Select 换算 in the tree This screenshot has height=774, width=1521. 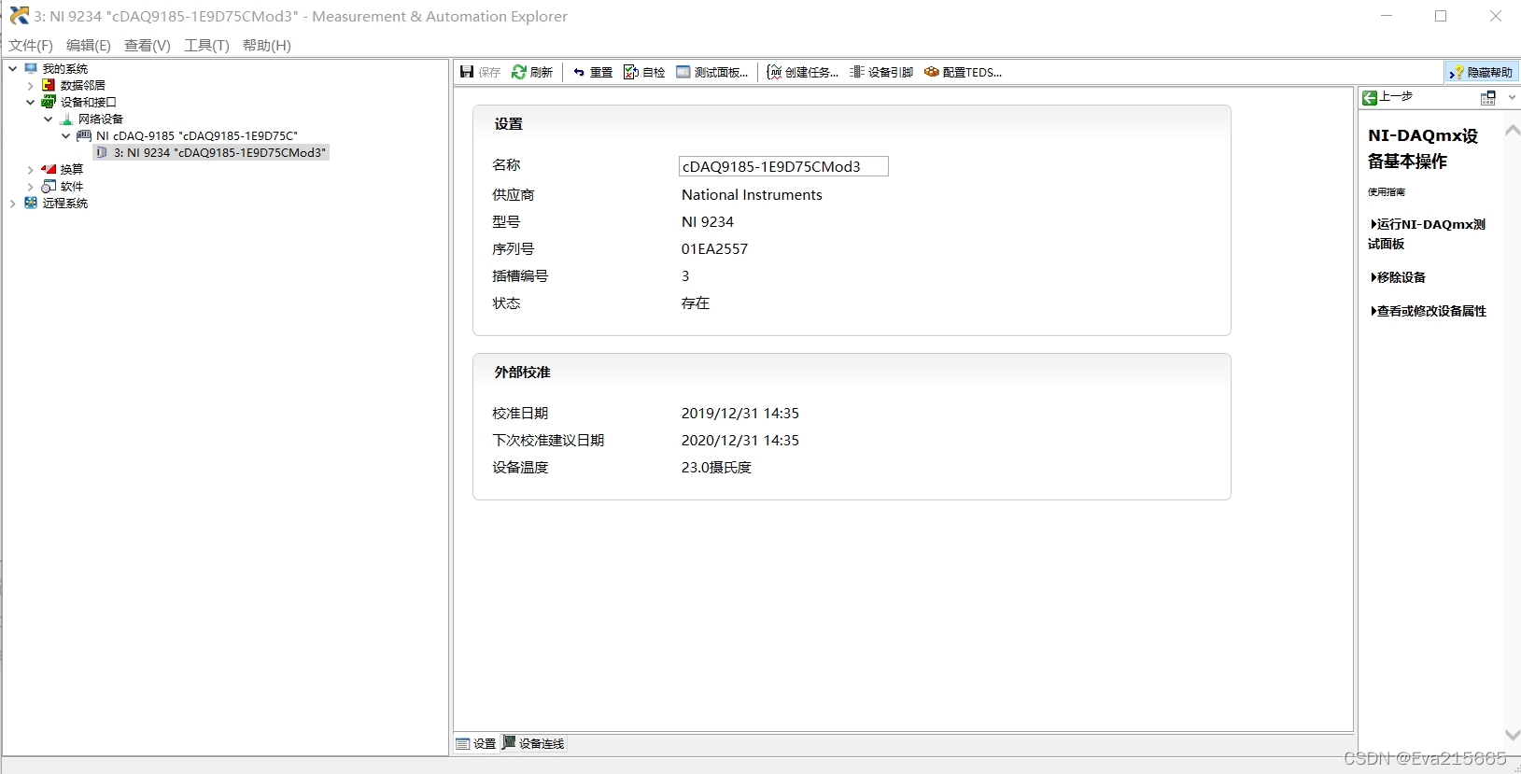point(71,169)
